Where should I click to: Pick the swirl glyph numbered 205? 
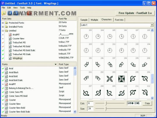point(133,79)
